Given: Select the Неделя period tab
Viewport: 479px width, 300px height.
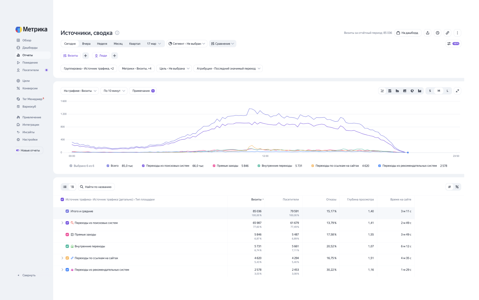Looking at the screenshot, I should click(102, 44).
